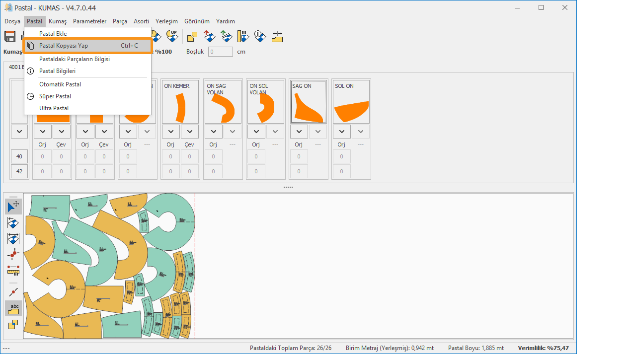Image resolution: width=631 pixels, height=354 pixels.
Task: Expand the Orj dropdown under SOL ON
Action: click(341, 132)
